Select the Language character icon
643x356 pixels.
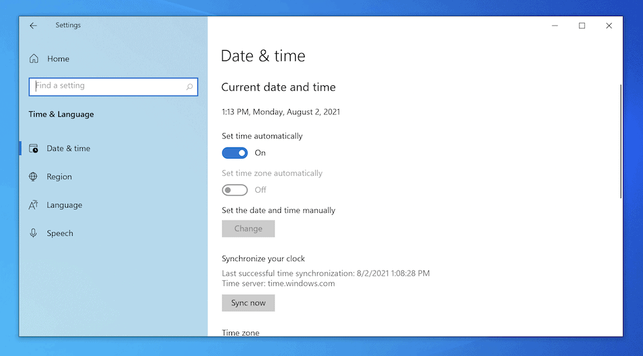[33, 205]
